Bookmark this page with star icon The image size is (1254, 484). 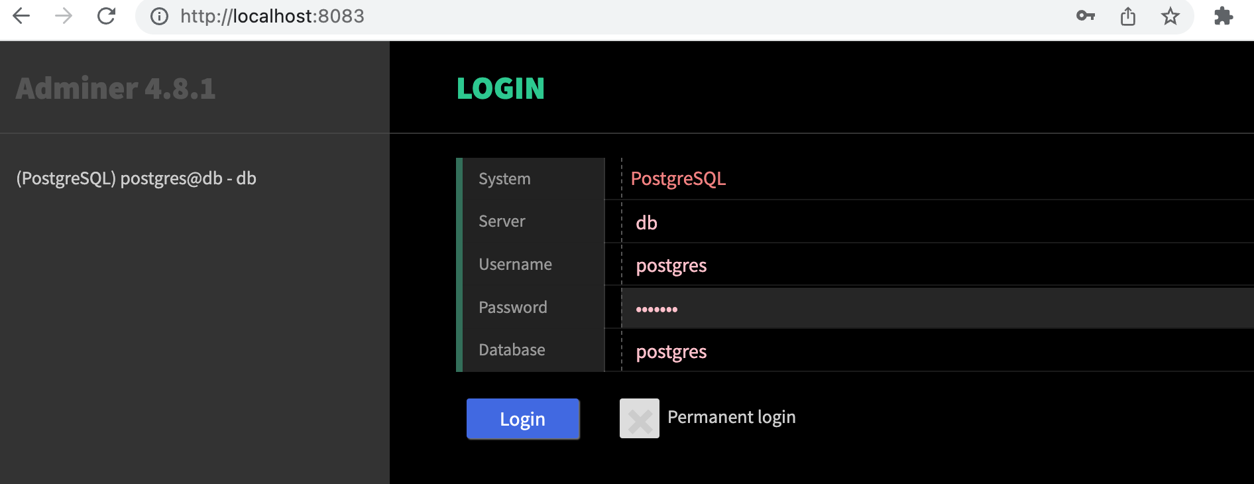(1170, 16)
